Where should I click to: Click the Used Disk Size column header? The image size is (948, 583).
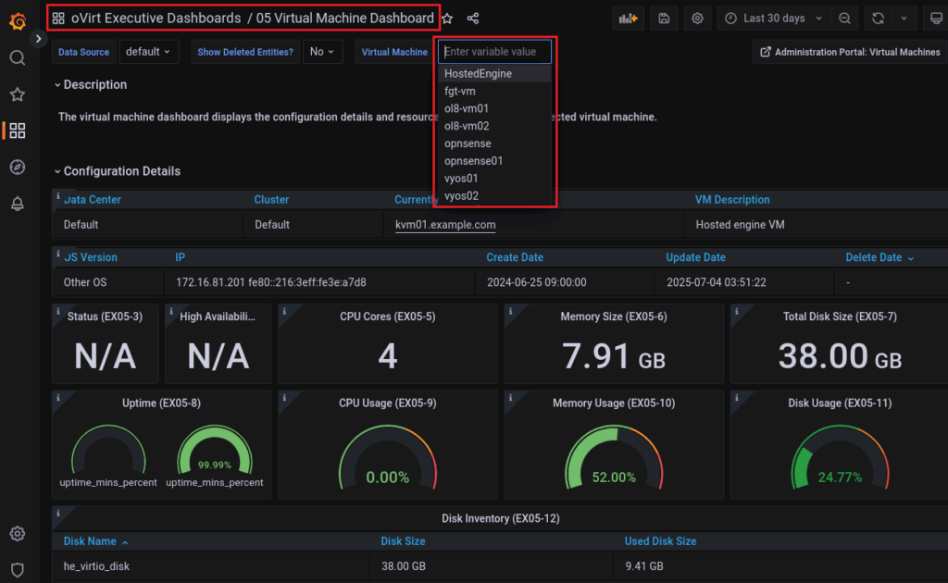point(660,541)
